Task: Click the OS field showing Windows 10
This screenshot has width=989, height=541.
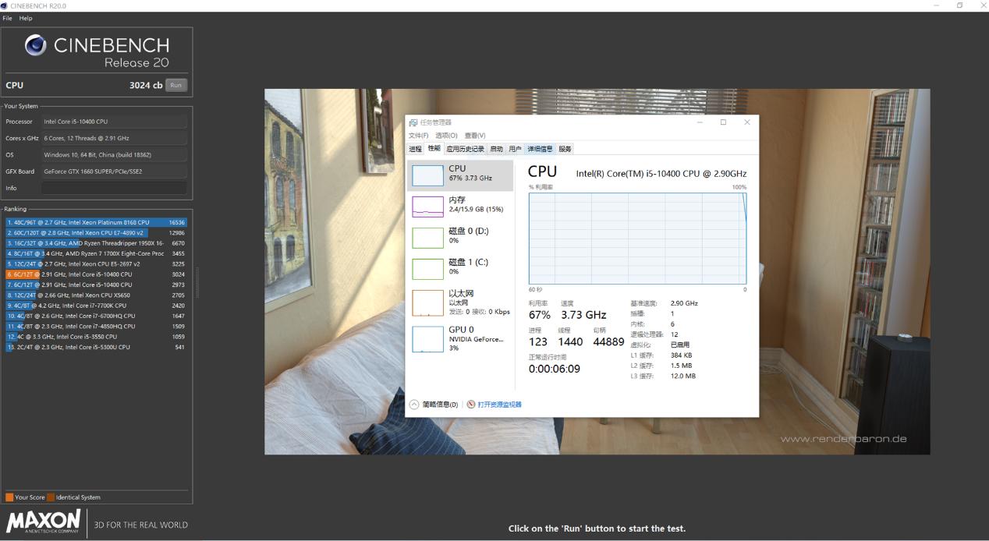Action: click(x=114, y=154)
